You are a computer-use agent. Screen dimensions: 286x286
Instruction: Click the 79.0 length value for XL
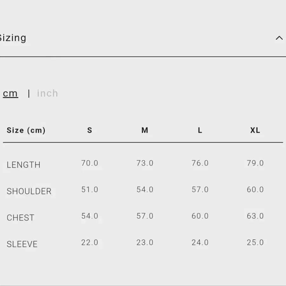(255, 163)
